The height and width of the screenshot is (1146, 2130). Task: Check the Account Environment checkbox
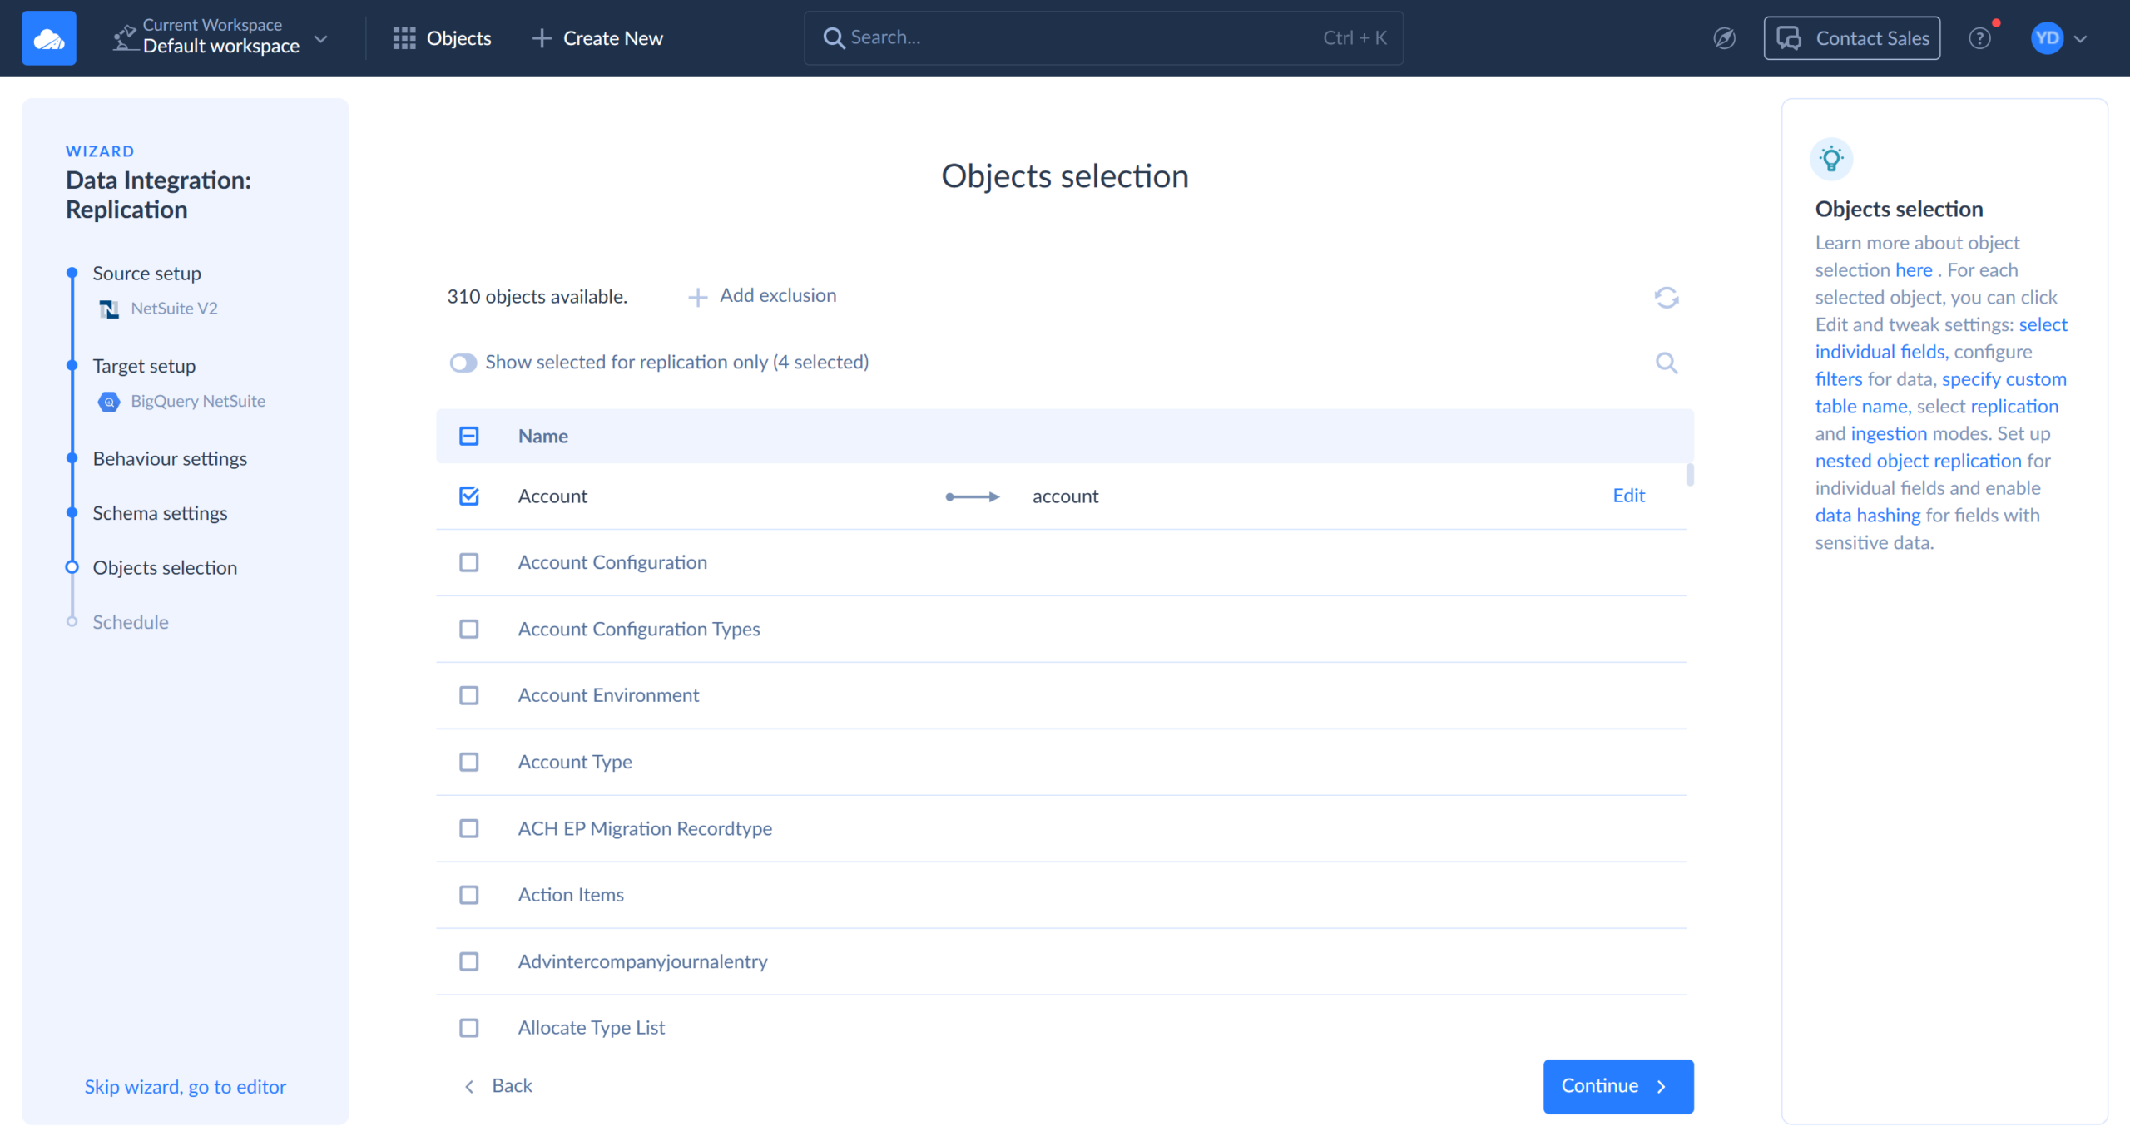point(469,695)
